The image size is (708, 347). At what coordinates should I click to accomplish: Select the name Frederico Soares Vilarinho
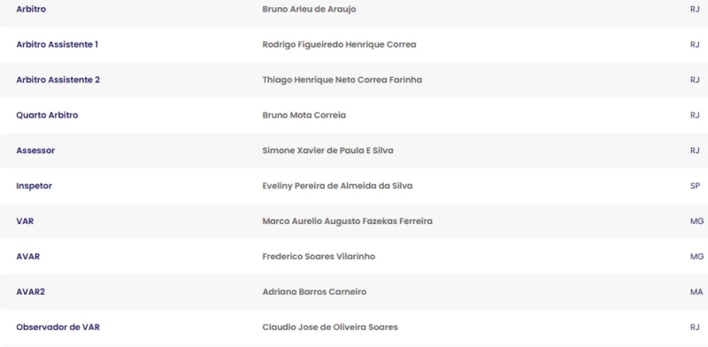pyautogui.click(x=319, y=256)
